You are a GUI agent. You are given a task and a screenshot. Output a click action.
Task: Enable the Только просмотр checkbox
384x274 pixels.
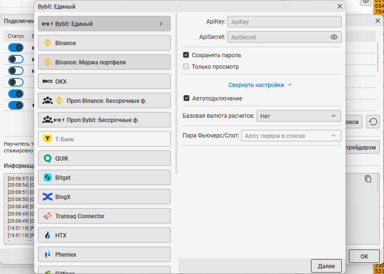[x=186, y=67]
